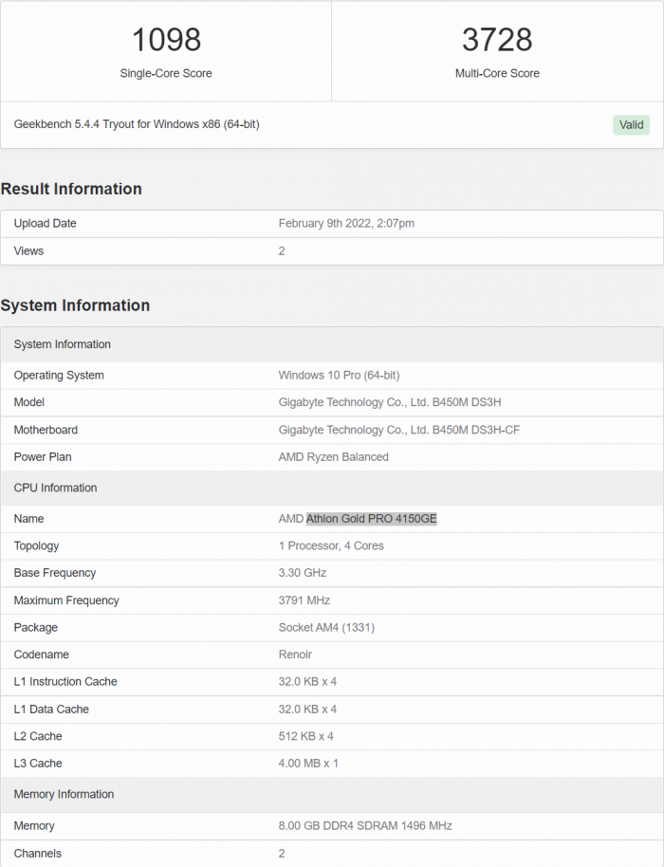
Task: Click the 3.30 GHz base frequency value
Action: (x=302, y=573)
